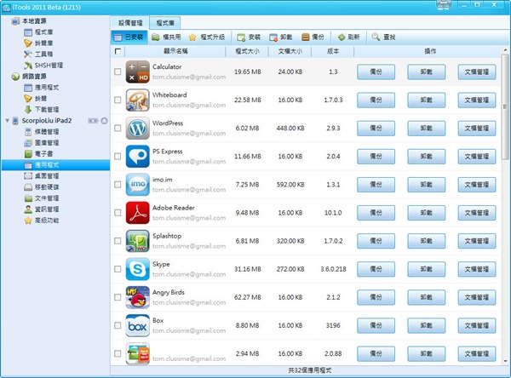Click 備份 button for Skype

(x=376, y=269)
